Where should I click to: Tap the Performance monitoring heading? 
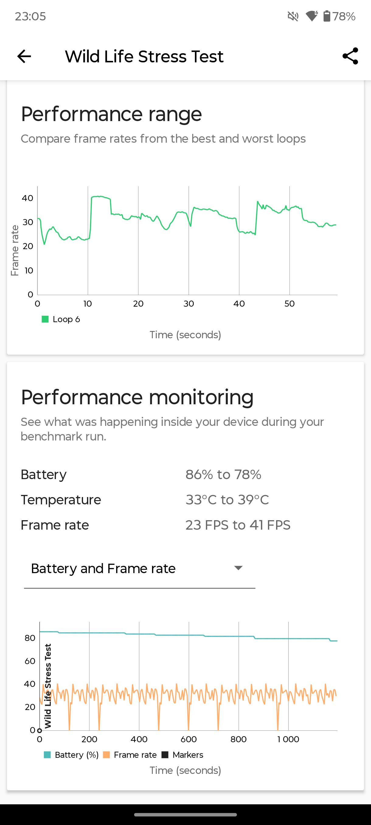coord(137,398)
